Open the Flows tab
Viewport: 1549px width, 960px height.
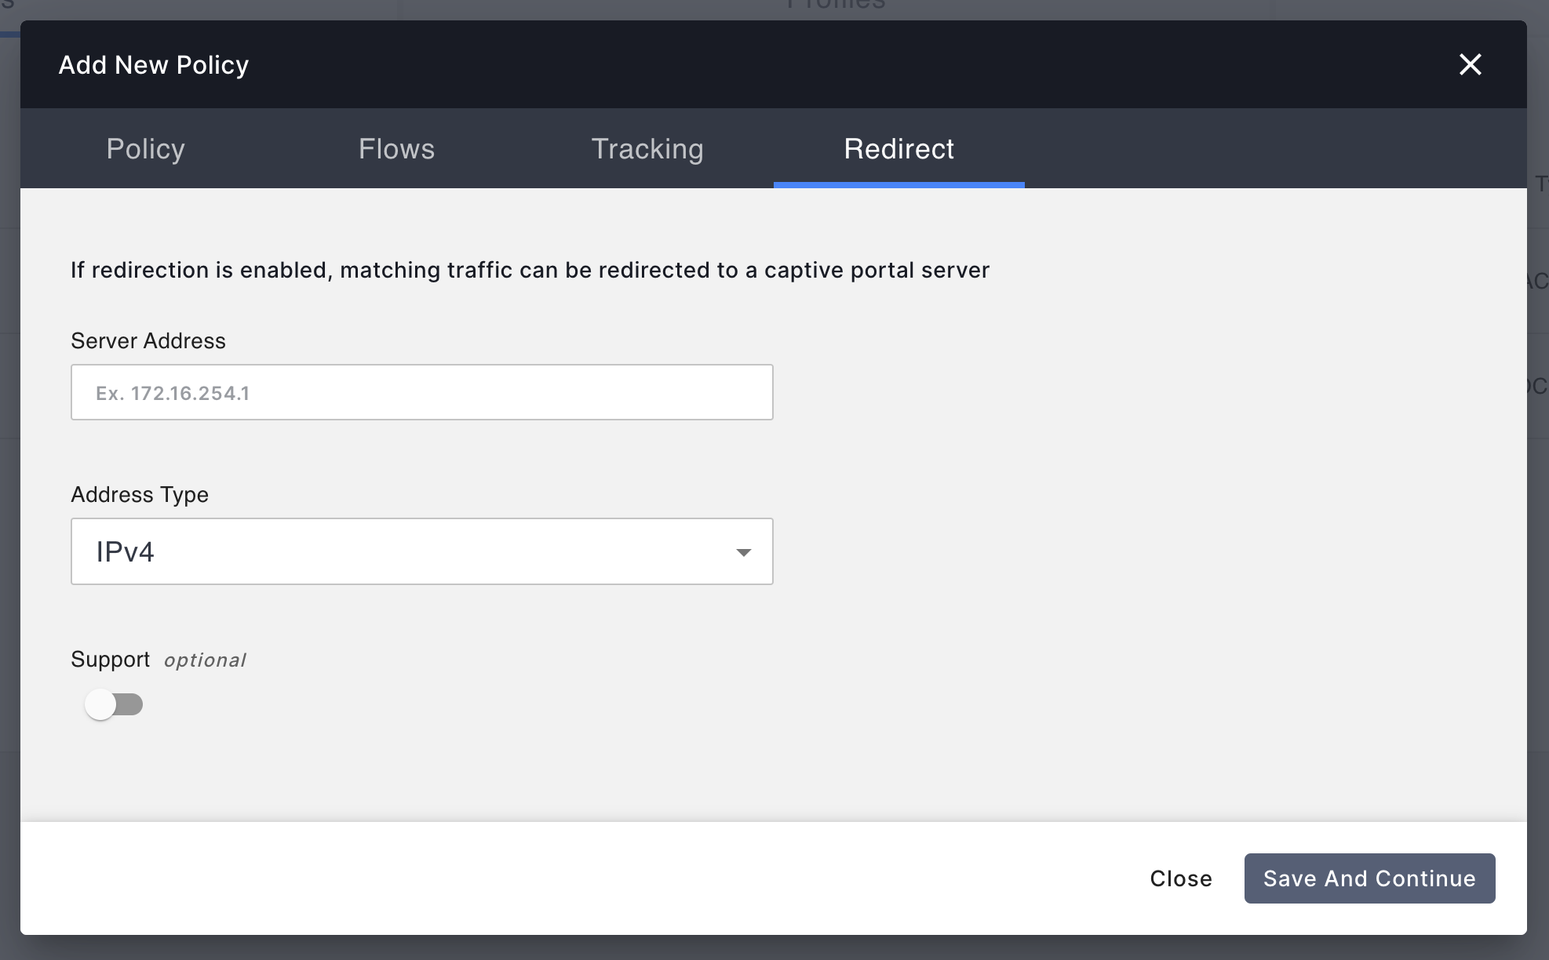[x=396, y=149]
